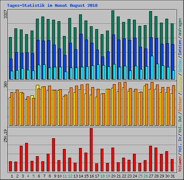
Task: Click the chart title 'Tages-Statistik im Monat August 2018'
Action: [52, 5]
